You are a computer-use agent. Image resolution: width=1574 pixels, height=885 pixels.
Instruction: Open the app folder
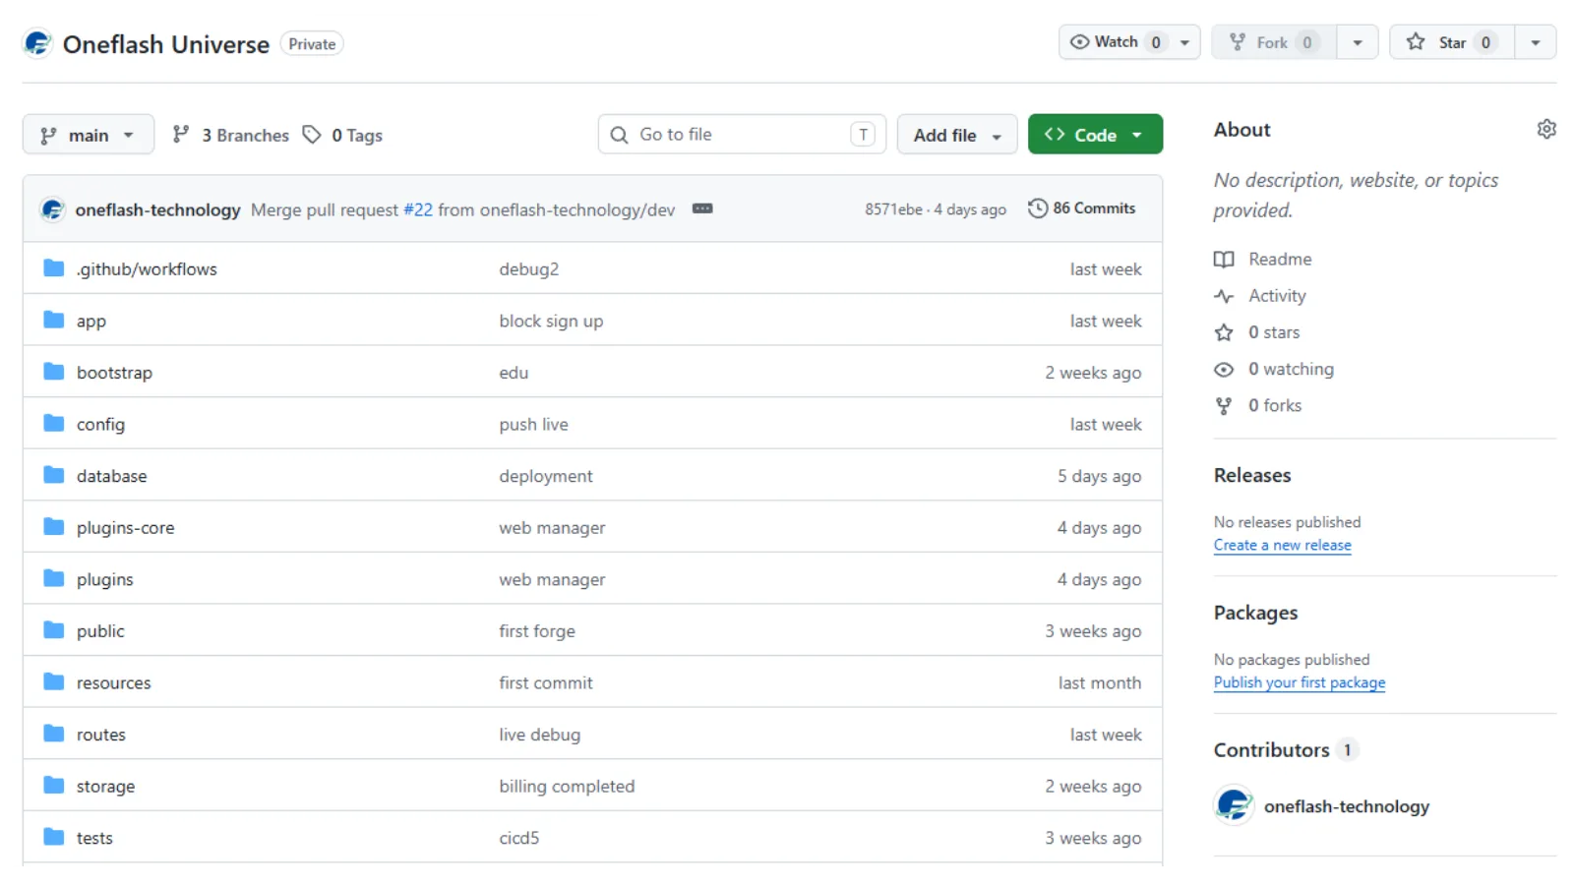tap(91, 322)
